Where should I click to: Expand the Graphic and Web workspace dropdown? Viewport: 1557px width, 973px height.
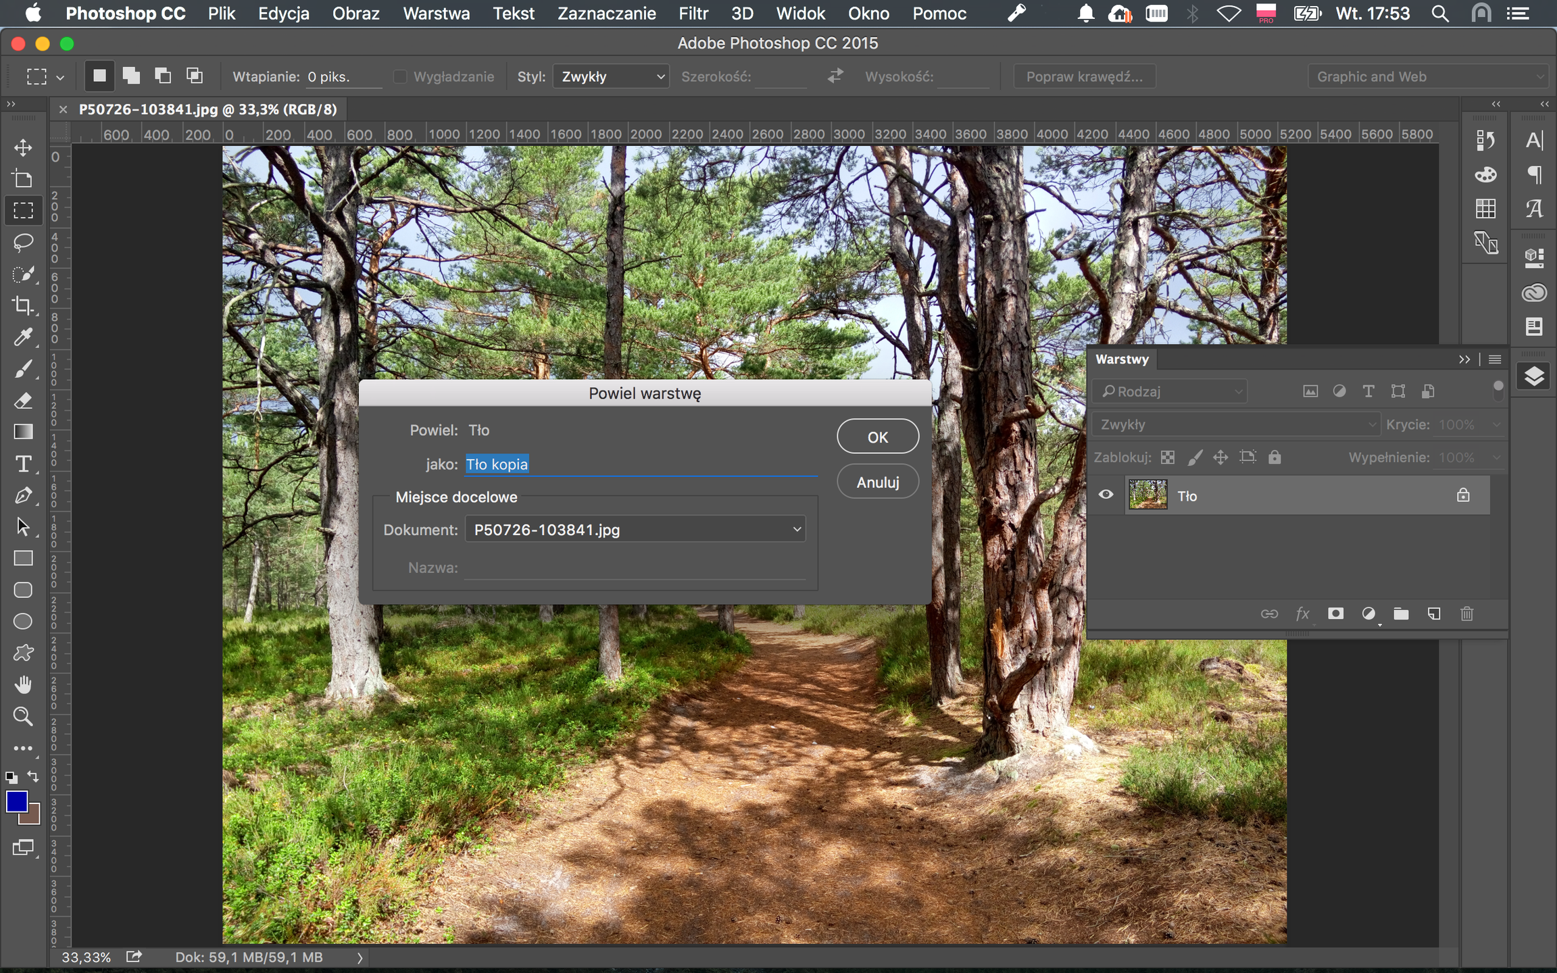[1427, 76]
